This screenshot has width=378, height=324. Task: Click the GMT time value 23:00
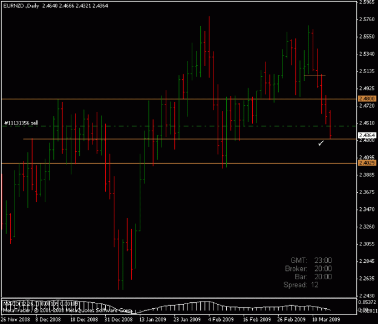point(323,261)
